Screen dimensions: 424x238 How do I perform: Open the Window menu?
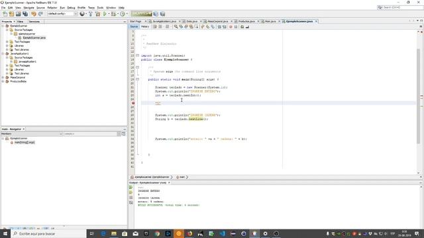click(x=111, y=8)
